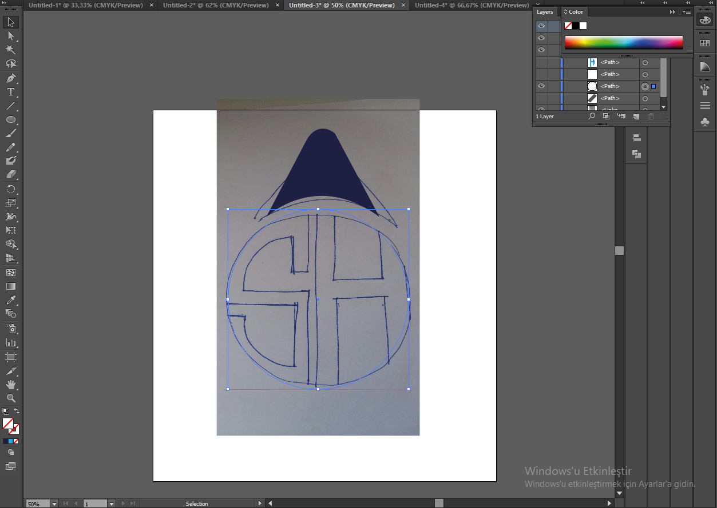Activate the Scale tool

click(x=11, y=203)
